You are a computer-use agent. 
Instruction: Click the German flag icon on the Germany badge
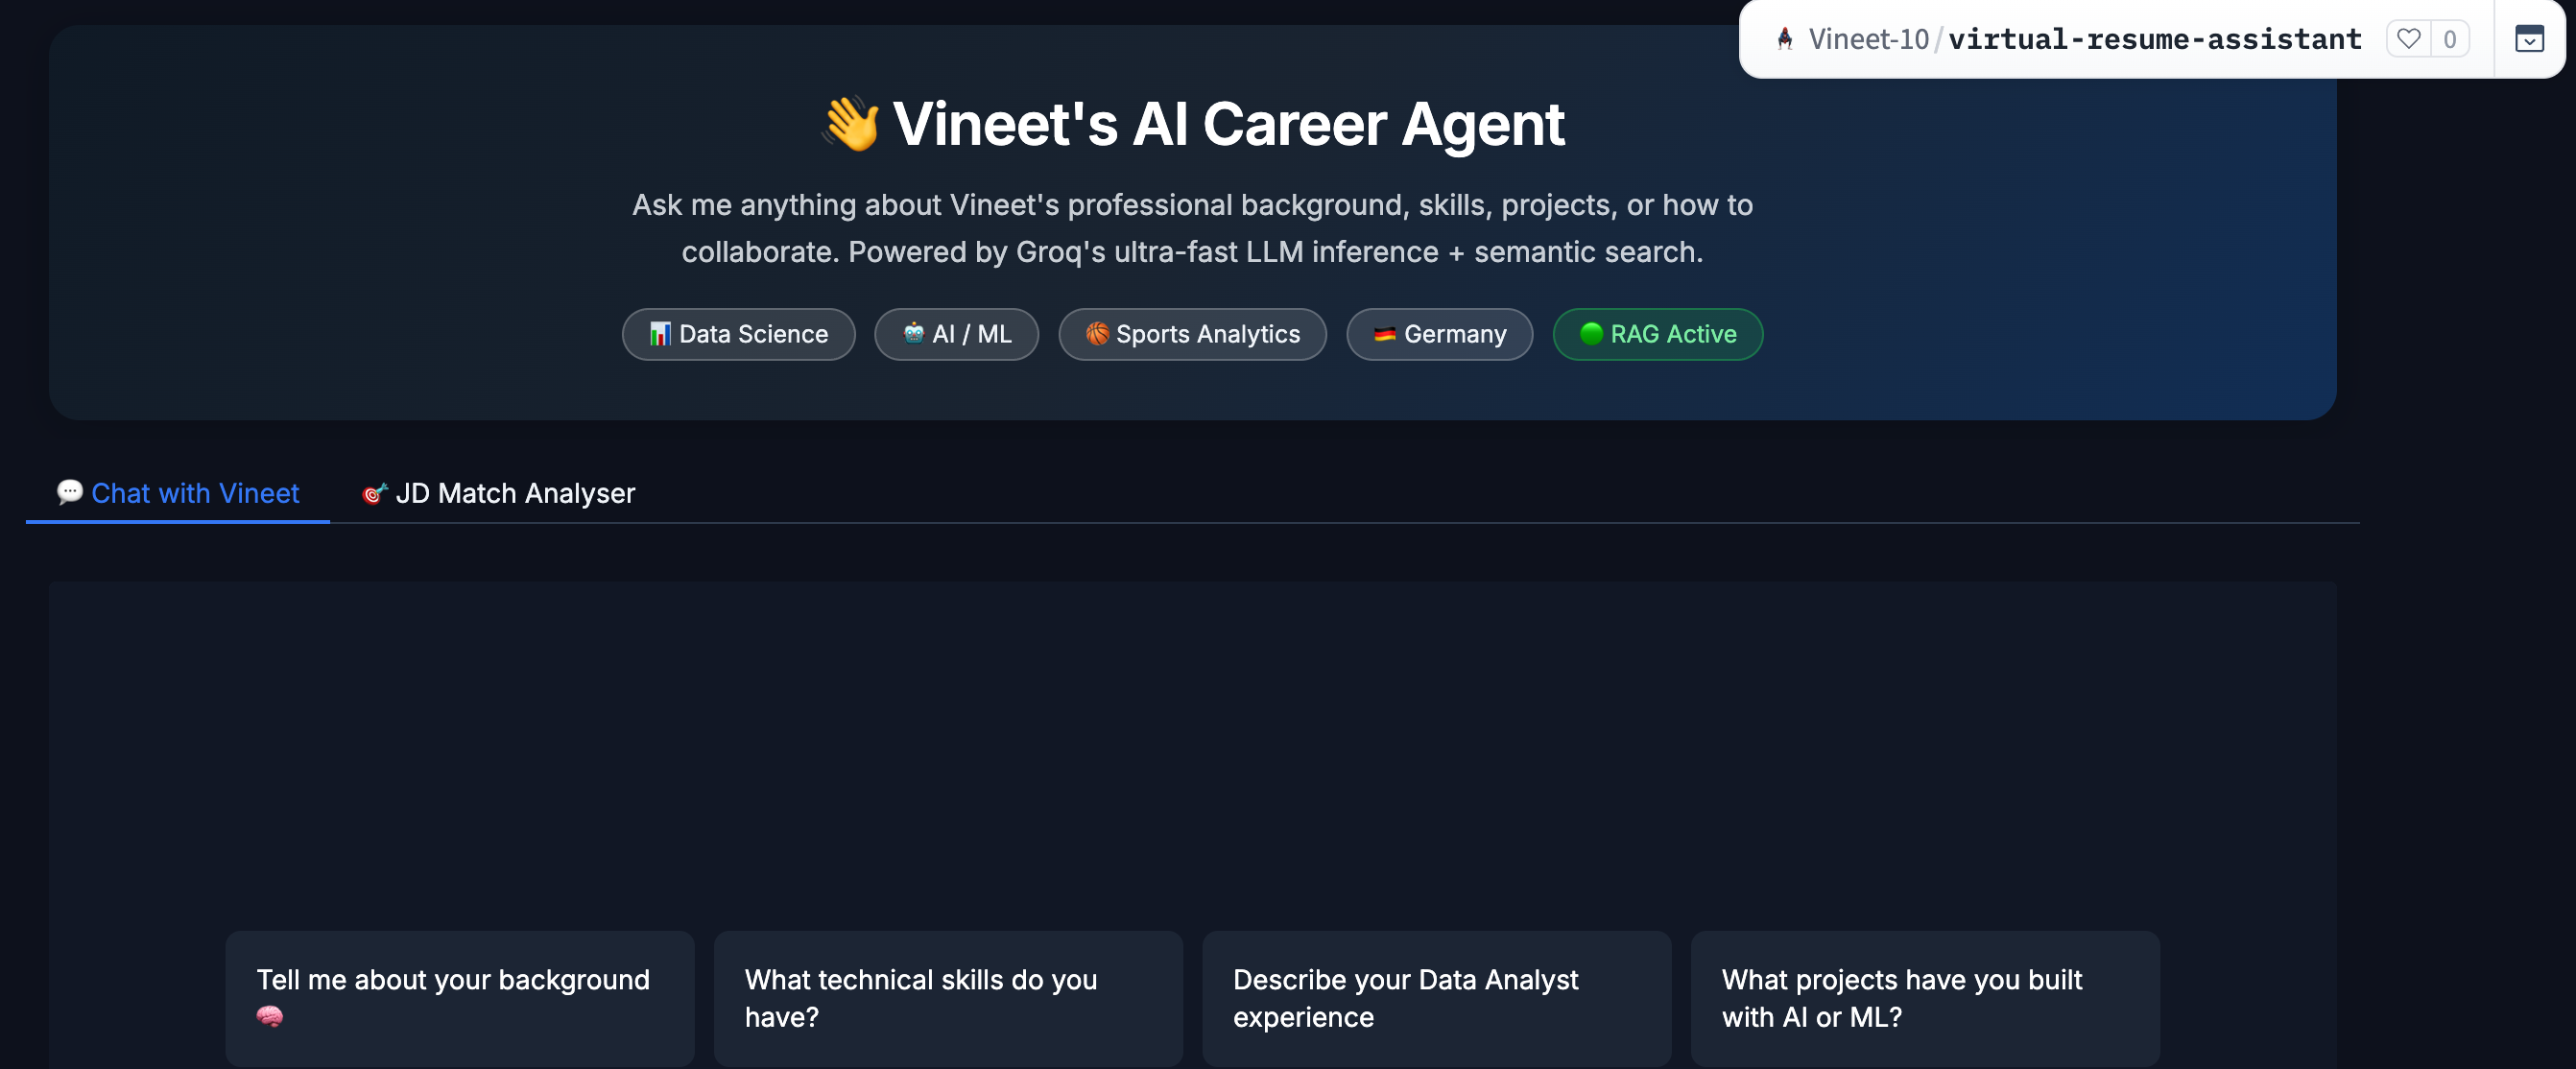coord(1384,334)
